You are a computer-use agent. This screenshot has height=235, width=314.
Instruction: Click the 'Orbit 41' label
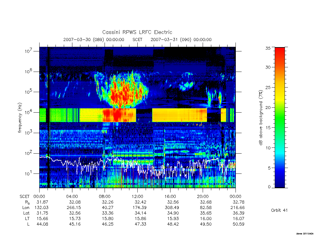(279, 210)
